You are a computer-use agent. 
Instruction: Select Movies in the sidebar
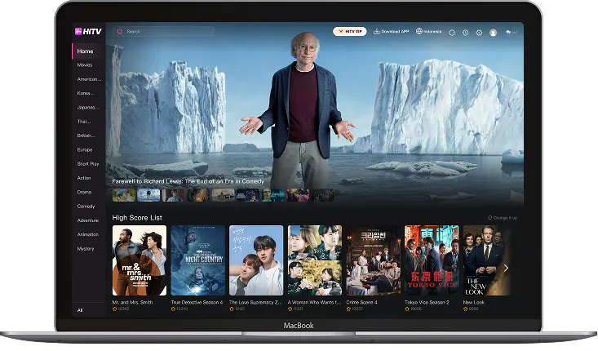(x=85, y=65)
